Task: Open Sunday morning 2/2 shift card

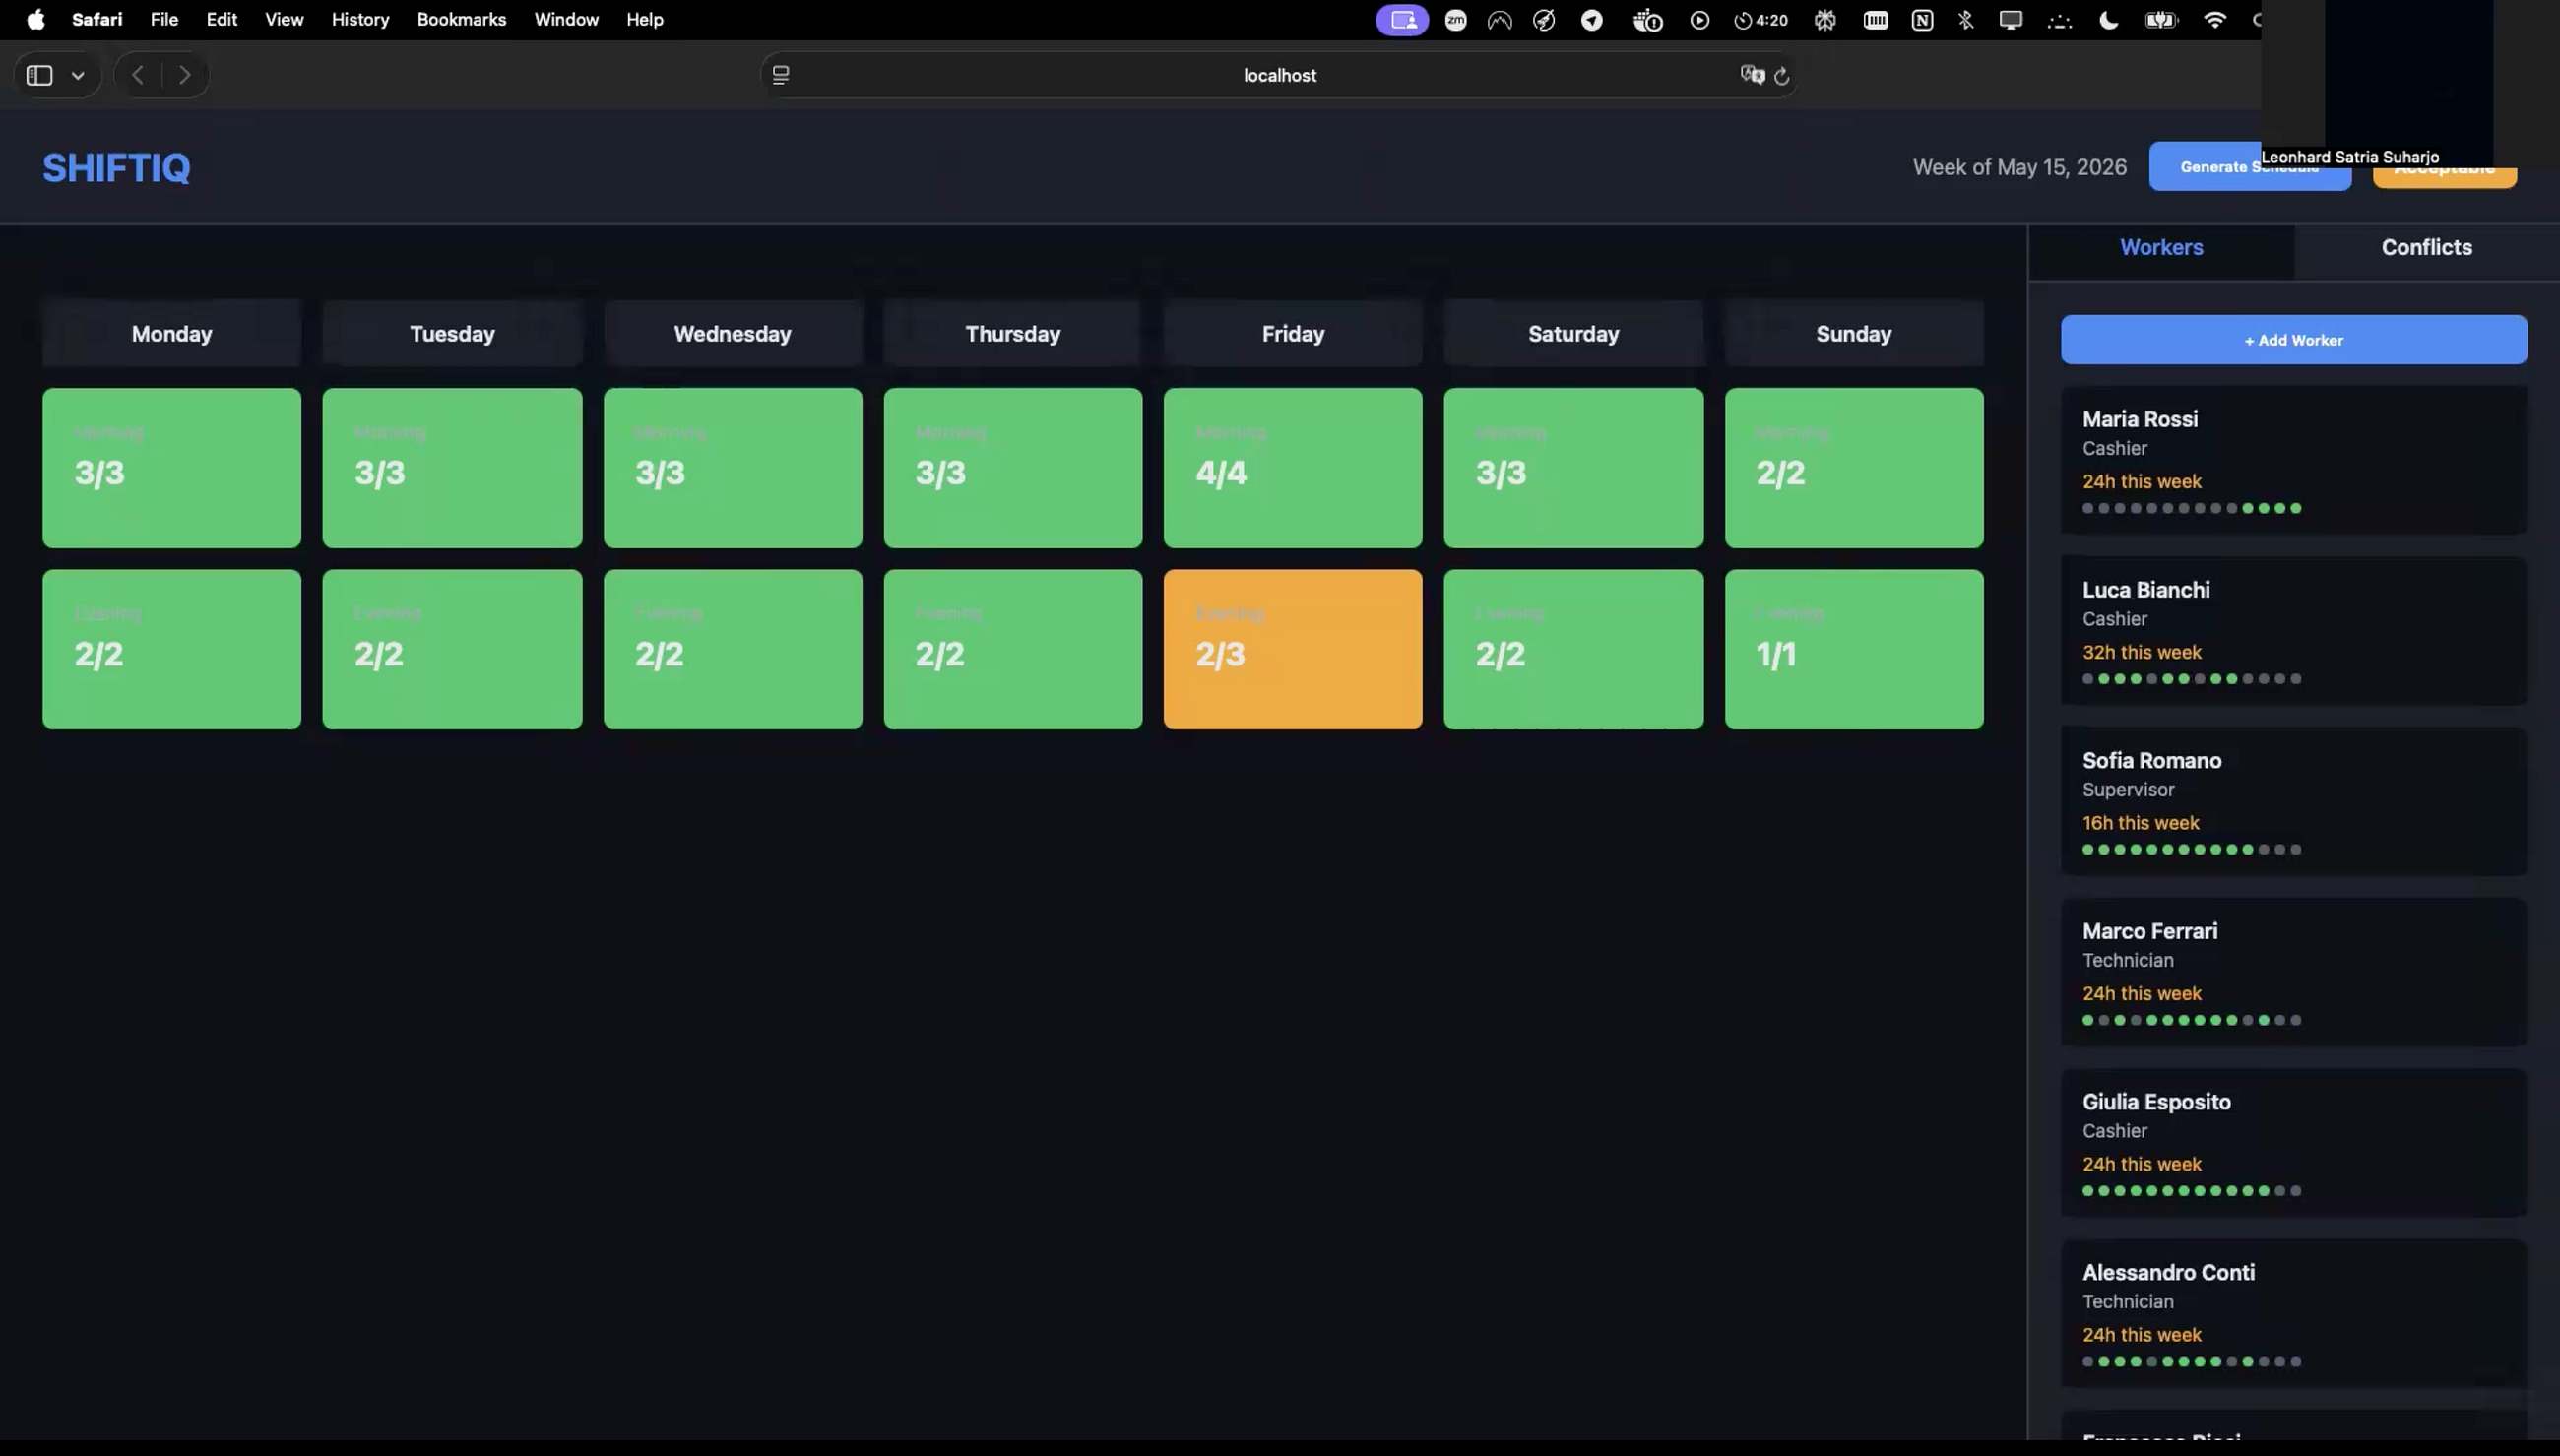Action: click(x=1853, y=467)
